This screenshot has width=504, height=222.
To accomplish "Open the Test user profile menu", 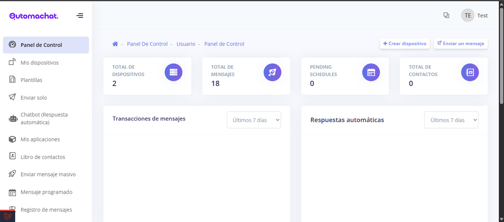I will coord(474,15).
